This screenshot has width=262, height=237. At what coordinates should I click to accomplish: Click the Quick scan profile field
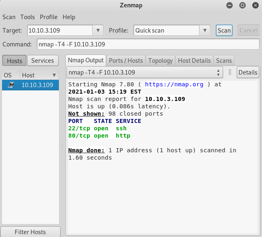point(167,31)
